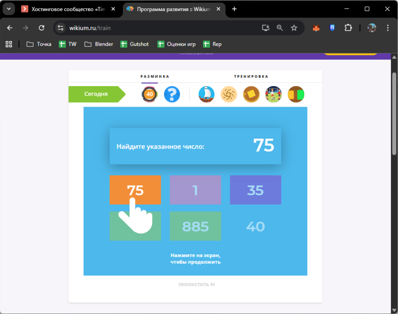Click the purple tile with 1
Screen dimensions: 398x314
coord(196,190)
